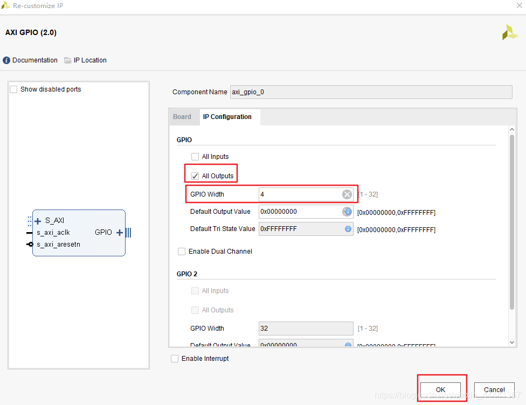This screenshot has width=526, height=405.
Task: Click the S_AXI label on the block
Action: [x=54, y=220]
